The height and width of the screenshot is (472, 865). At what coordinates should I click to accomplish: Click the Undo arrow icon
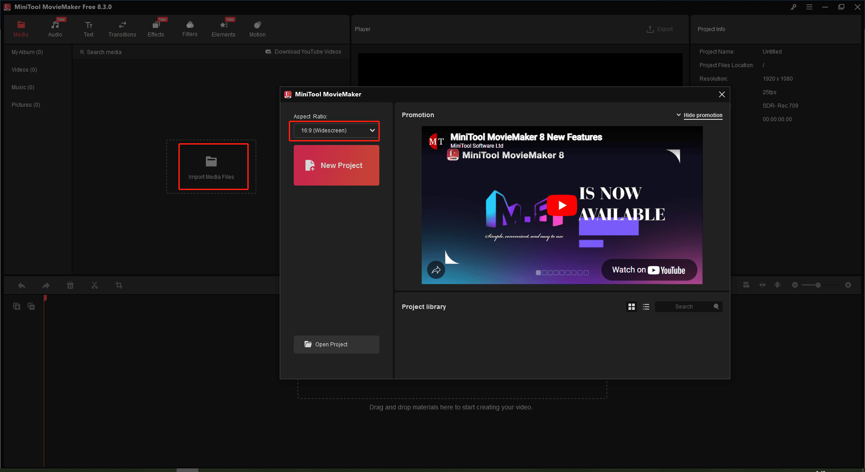coord(22,285)
